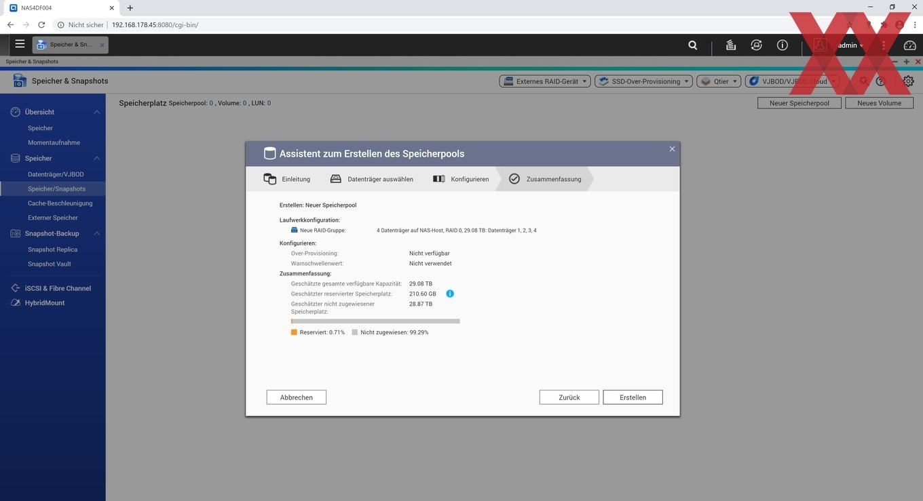Image resolution: width=923 pixels, height=501 pixels.
Task: Click the gray Nicht zugewiesen legend swatch
Action: pos(355,332)
